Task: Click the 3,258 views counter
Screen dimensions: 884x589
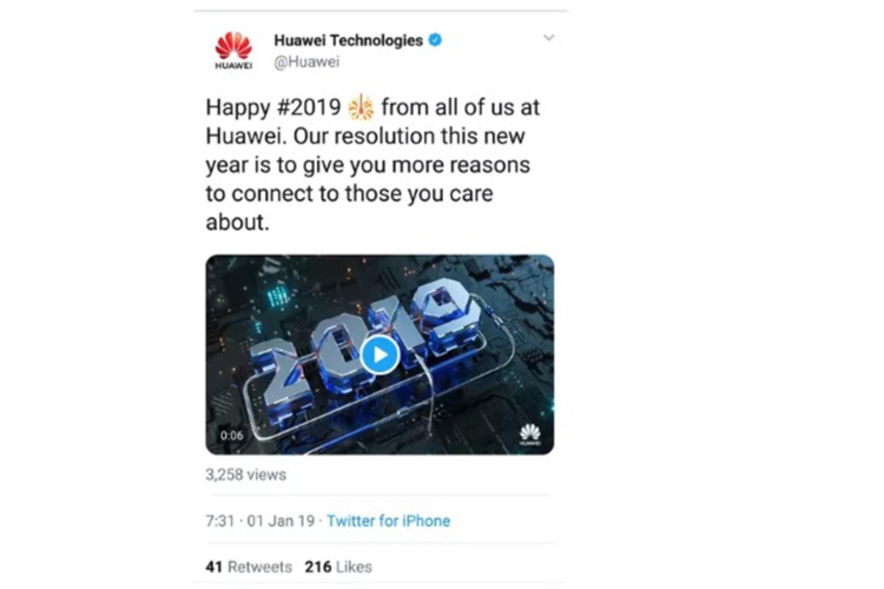Action: tap(246, 474)
